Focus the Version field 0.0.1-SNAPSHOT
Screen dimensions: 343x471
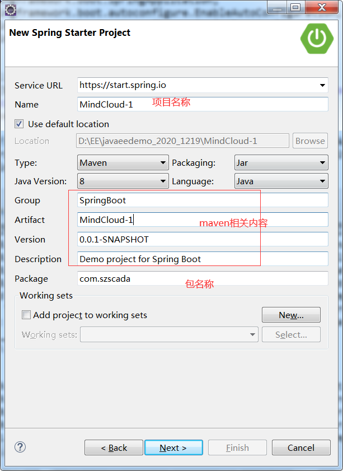pos(203,239)
